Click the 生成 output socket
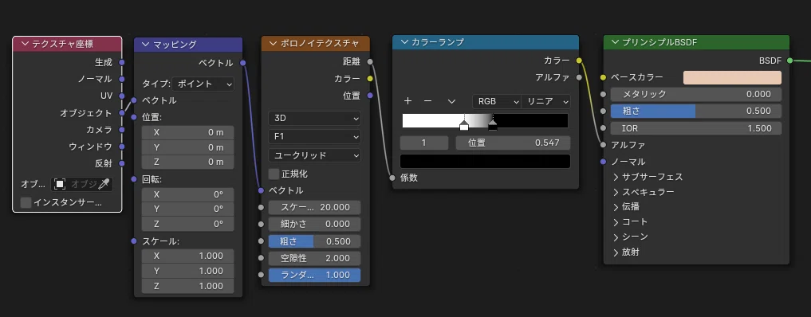Viewport: 811px width, 317px height. point(122,62)
